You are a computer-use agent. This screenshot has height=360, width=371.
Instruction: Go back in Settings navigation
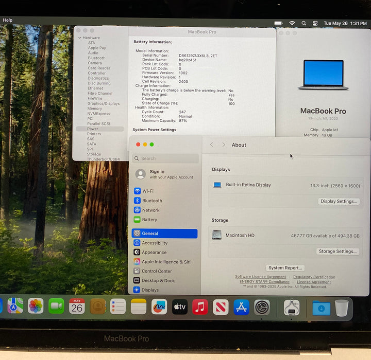[212, 145]
